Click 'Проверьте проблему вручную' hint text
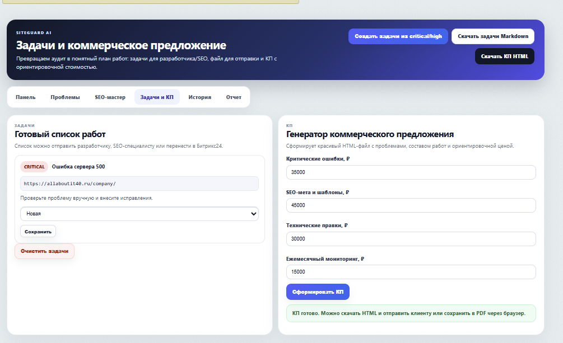563x343 pixels. click(x=86, y=198)
